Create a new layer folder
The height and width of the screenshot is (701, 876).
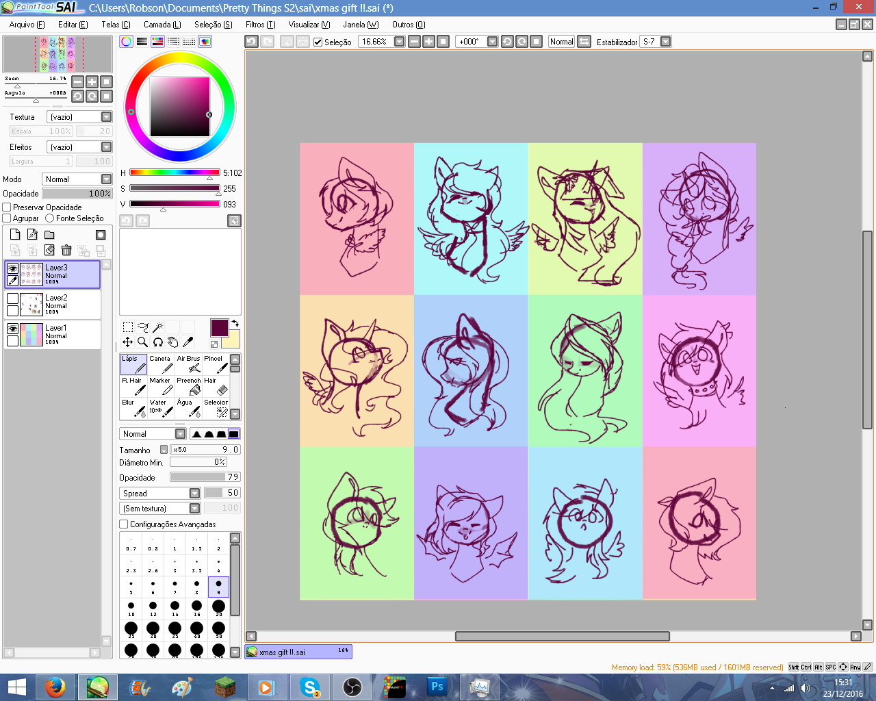pos(49,234)
